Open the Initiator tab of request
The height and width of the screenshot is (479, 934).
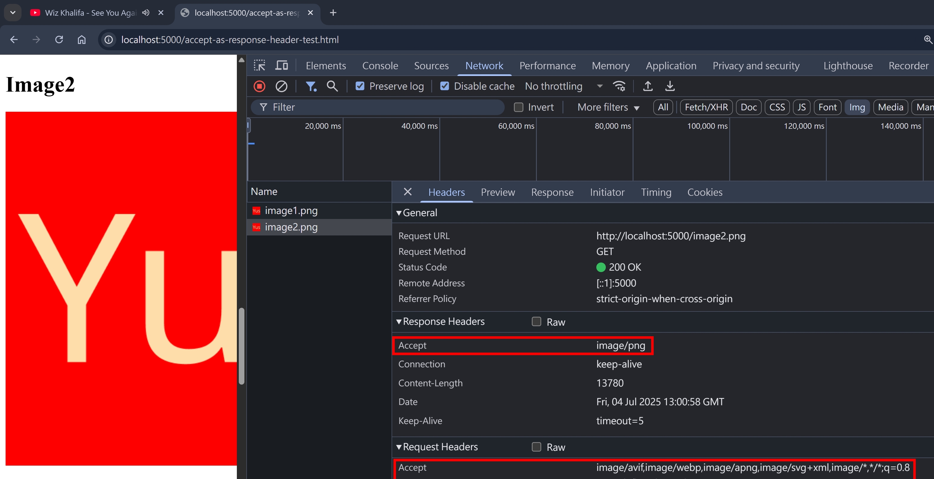607,192
